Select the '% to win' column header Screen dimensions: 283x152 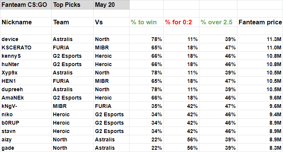click(x=146, y=22)
